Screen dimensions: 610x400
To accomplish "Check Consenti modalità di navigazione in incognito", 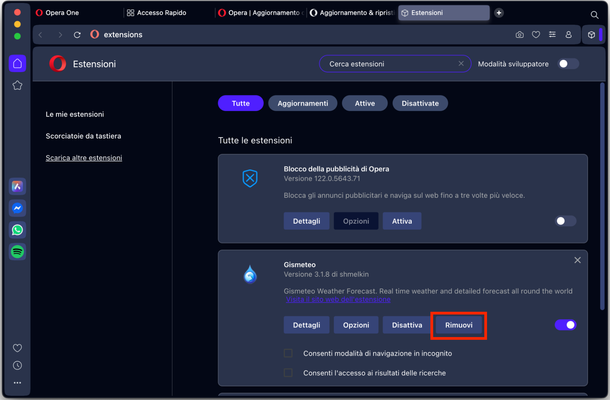I will [288, 353].
